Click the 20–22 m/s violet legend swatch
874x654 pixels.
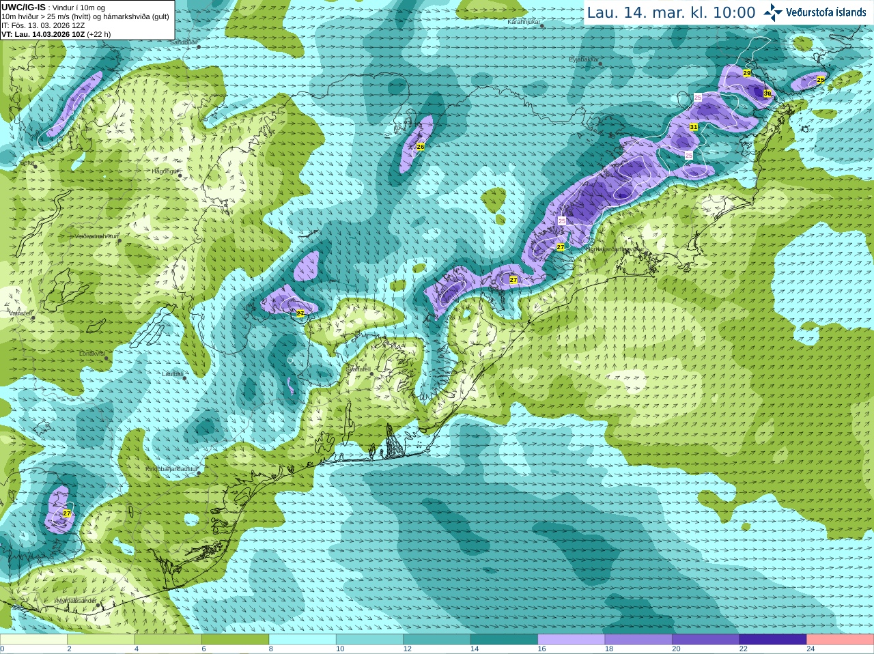point(706,640)
